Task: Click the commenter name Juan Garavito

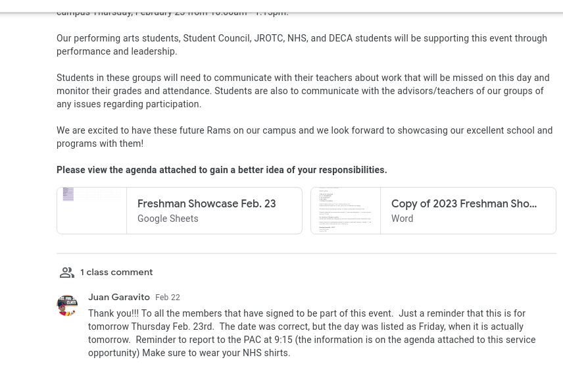Action: (119, 298)
